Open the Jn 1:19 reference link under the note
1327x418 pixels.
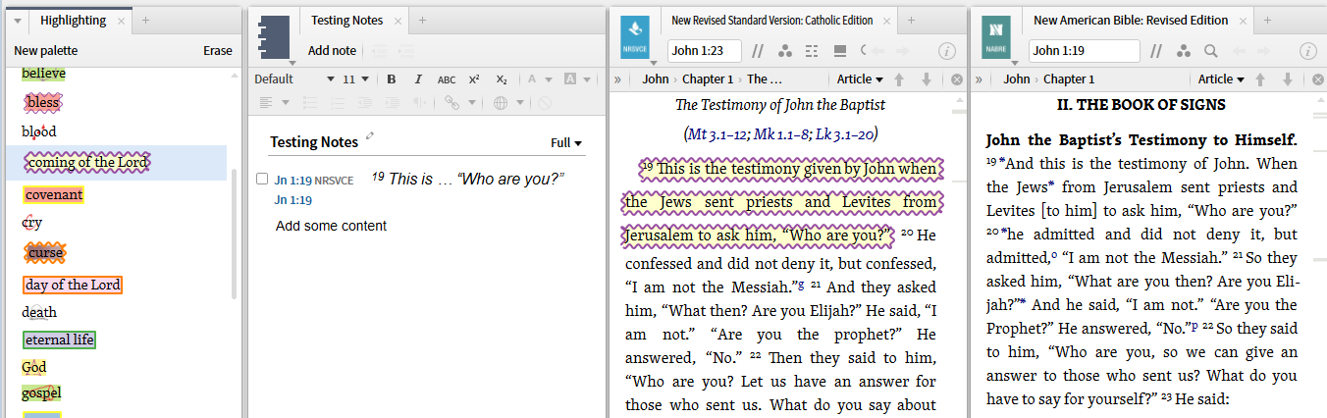[x=293, y=200]
